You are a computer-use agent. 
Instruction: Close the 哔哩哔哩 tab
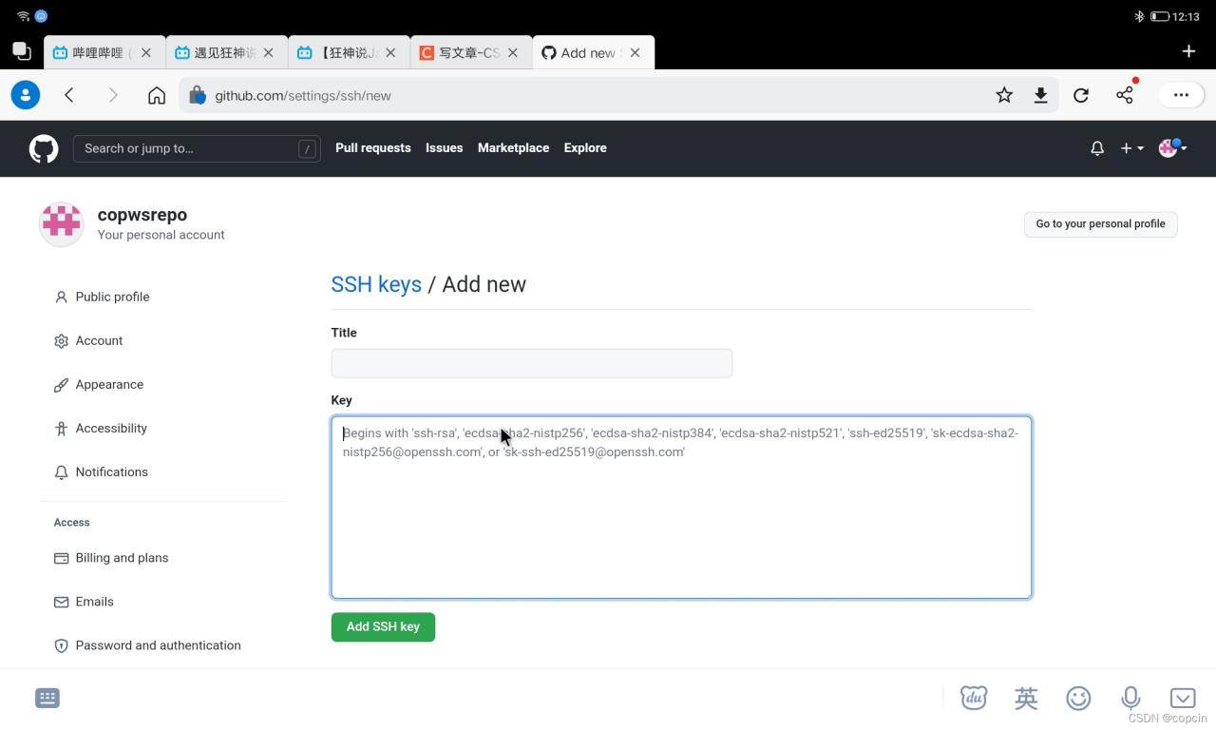(146, 53)
